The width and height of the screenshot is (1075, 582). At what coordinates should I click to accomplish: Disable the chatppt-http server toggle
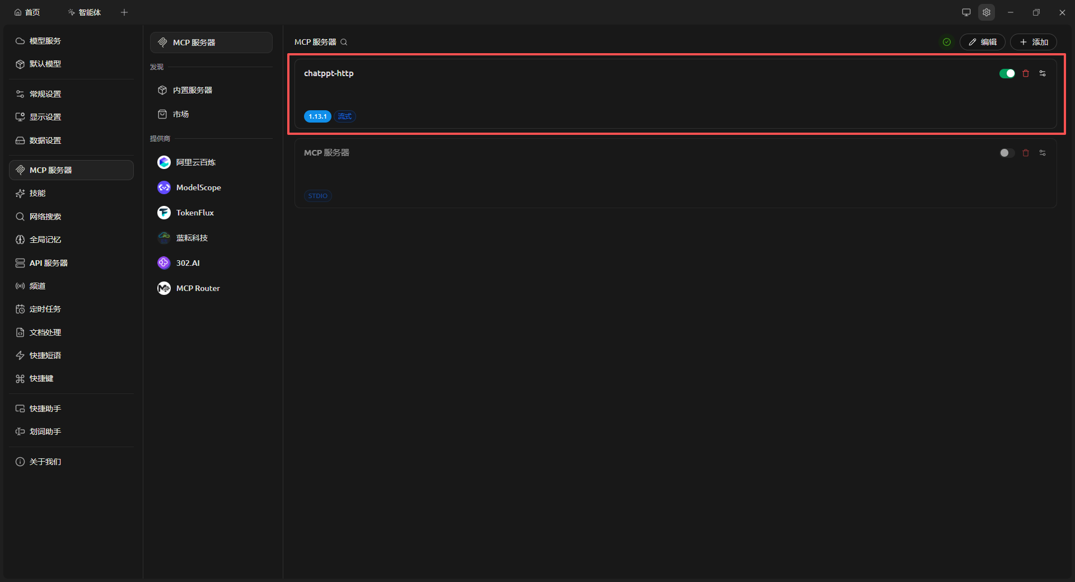tap(1007, 73)
